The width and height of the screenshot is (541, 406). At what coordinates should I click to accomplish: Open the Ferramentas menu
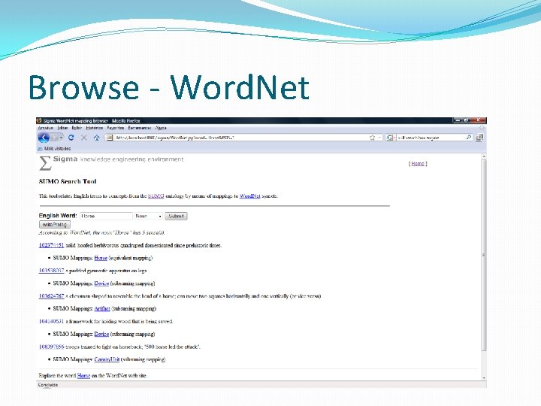(x=140, y=128)
